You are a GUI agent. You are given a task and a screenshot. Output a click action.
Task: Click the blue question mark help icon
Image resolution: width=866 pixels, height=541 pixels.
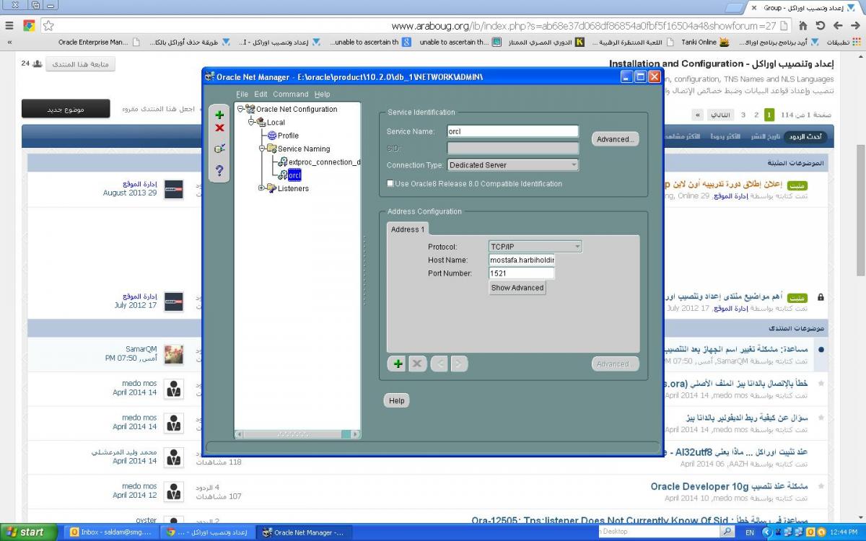219,170
